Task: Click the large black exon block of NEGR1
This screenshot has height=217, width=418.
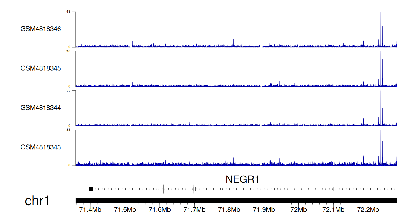Action: point(91,189)
